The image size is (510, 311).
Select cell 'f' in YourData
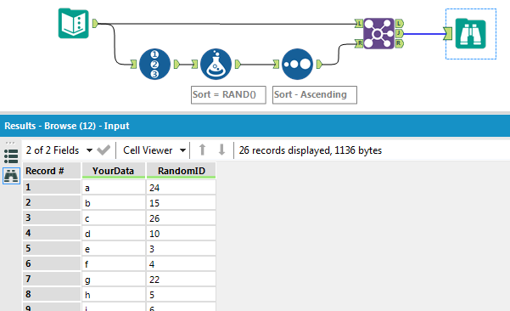pyautogui.click(x=113, y=264)
